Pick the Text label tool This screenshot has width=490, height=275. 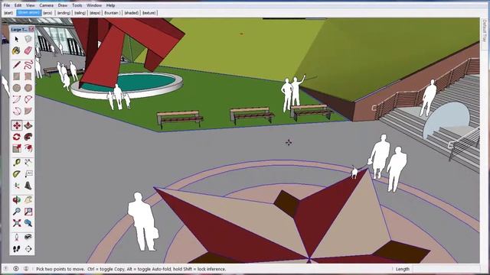pyautogui.click(x=28, y=174)
